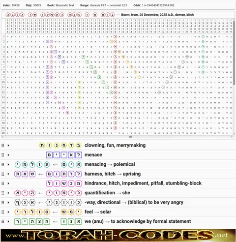Grab drag handle of '-way, directional' row

pyautogui.click(x=2, y=203)
